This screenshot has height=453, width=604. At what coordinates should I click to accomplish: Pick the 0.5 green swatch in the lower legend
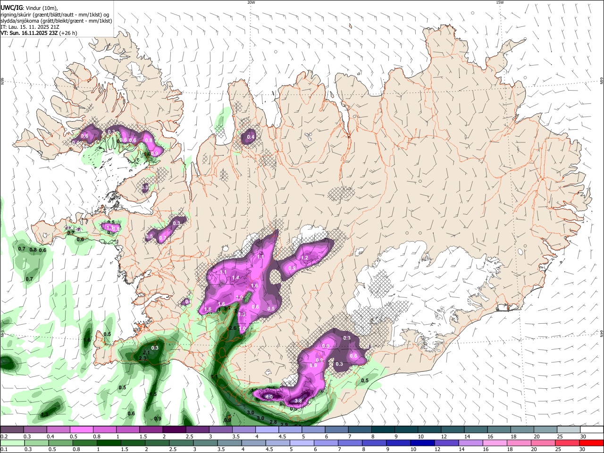60,443
